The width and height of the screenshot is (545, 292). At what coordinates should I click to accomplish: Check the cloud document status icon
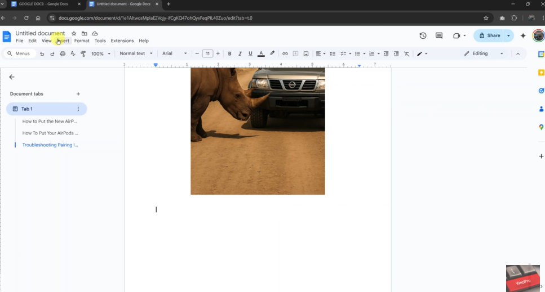point(95,34)
